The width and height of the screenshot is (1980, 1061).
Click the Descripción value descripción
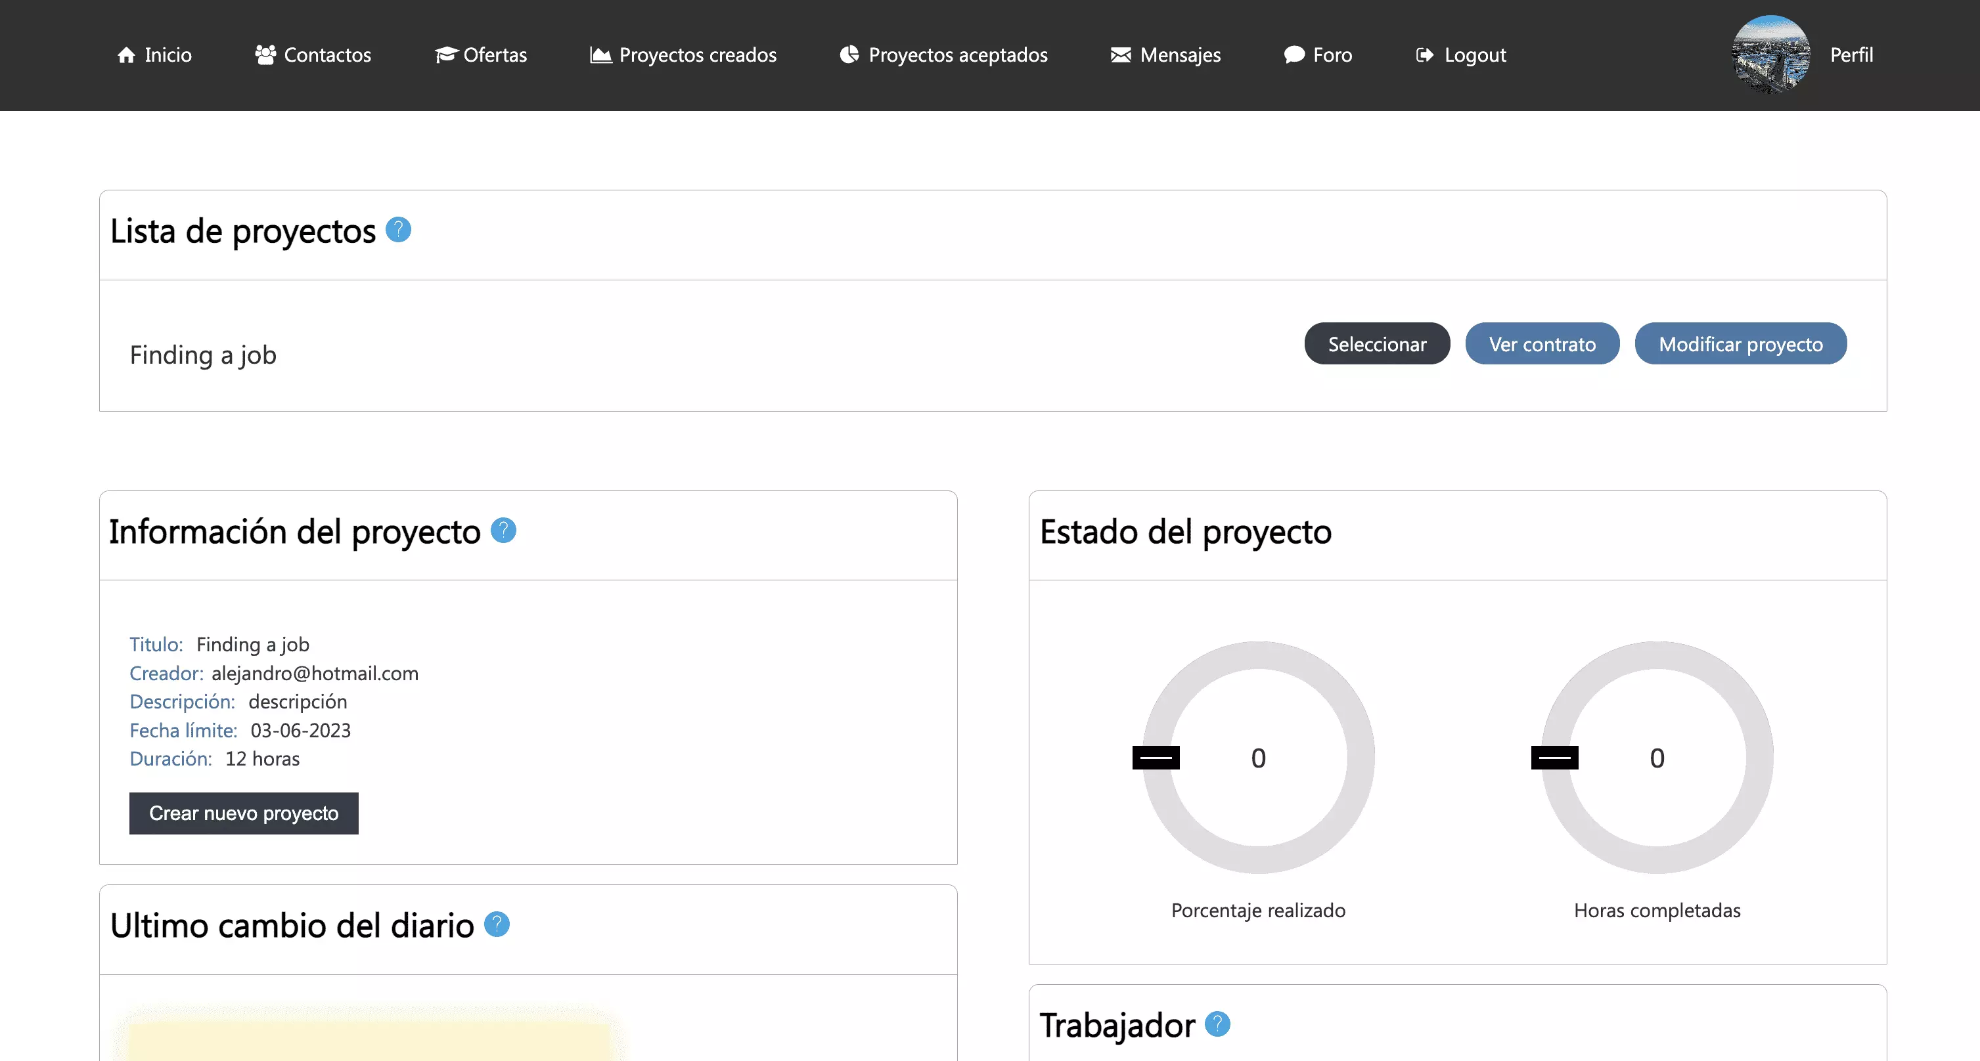click(x=298, y=701)
